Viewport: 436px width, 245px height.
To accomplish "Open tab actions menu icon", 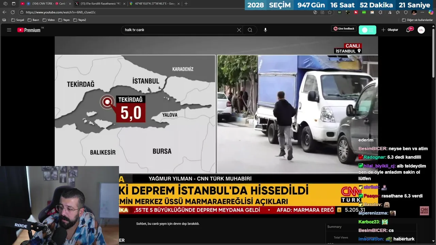I will click(14, 3).
